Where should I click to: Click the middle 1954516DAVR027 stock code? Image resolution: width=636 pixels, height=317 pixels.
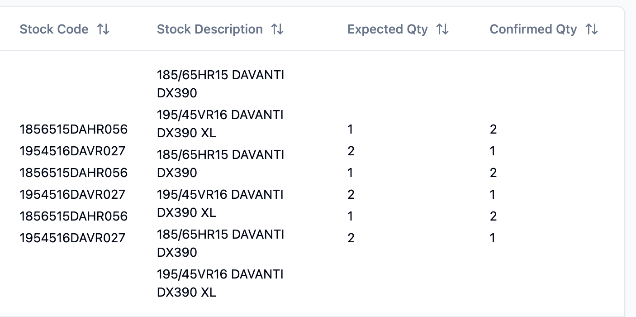tap(72, 195)
